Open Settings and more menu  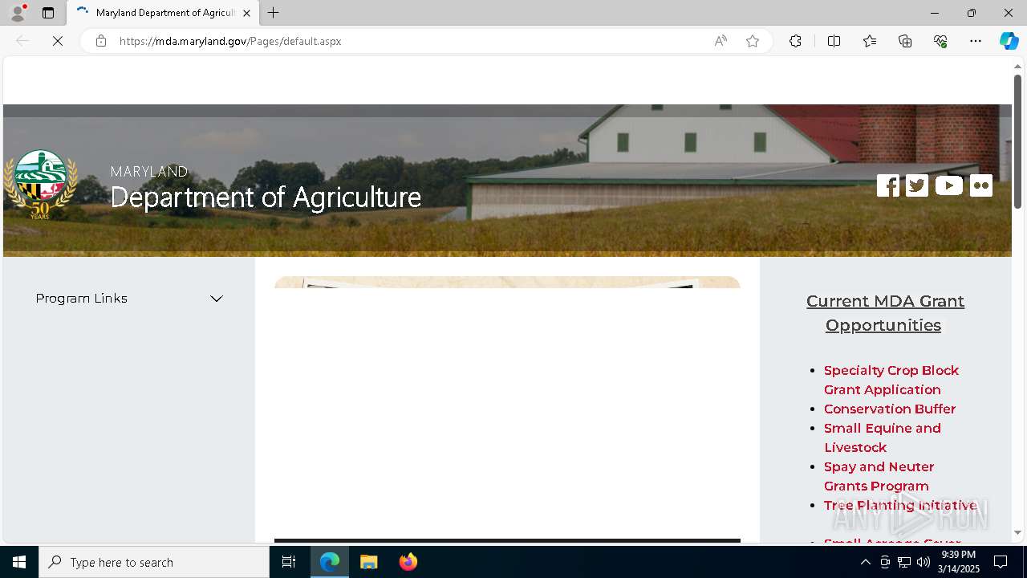(x=976, y=41)
